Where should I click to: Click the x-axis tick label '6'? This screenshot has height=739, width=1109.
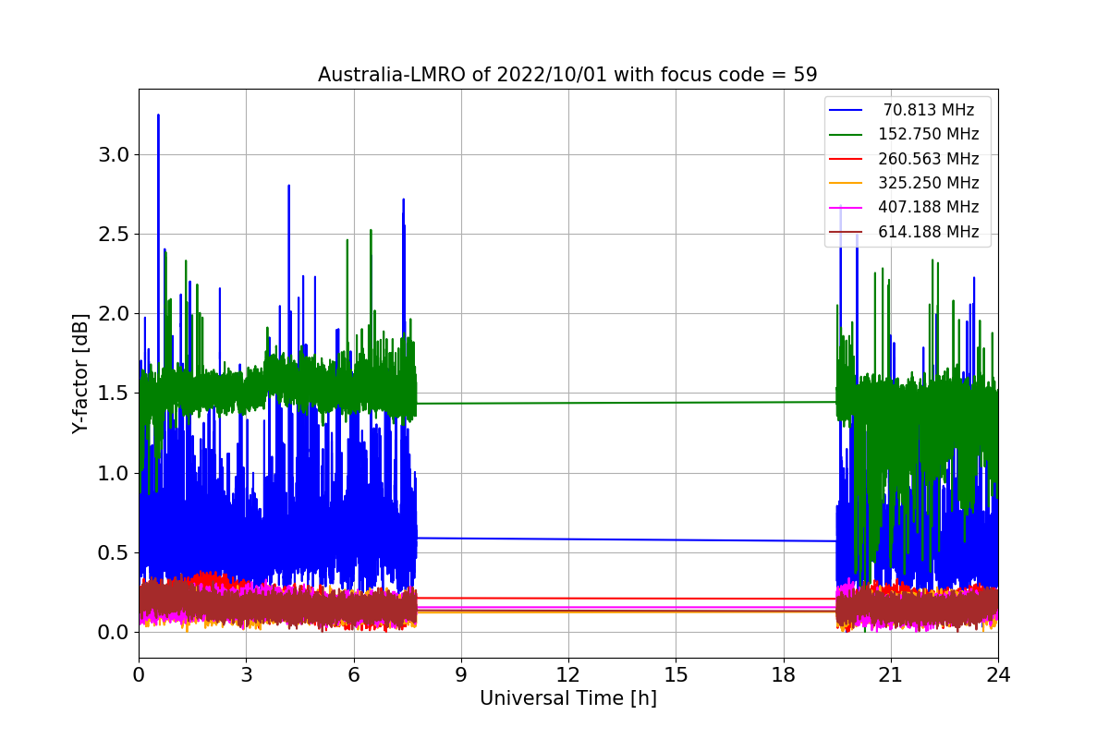coord(353,674)
